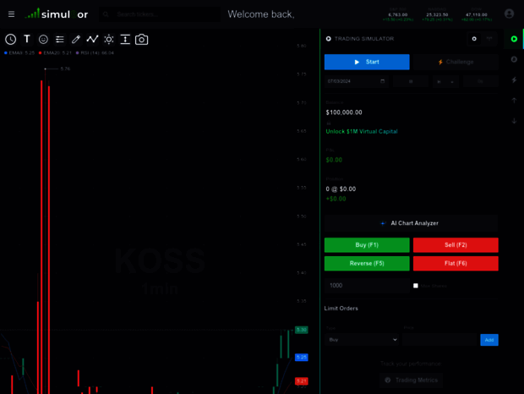Expand the limit order type dropdown
Image resolution: width=524 pixels, height=394 pixels.
(x=362, y=340)
